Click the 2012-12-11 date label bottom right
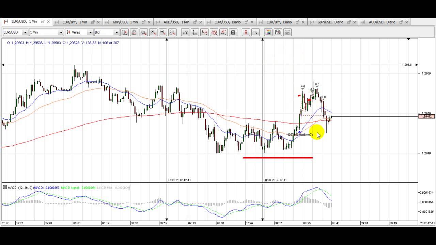 [x=427, y=223]
